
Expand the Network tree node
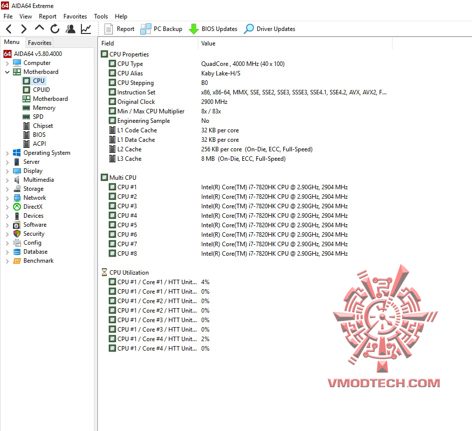coord(7,198)
